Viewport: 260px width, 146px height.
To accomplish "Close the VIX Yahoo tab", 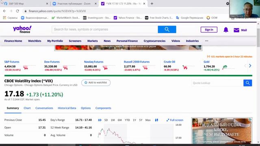I will pyautogui.click(x=144, y=4).
